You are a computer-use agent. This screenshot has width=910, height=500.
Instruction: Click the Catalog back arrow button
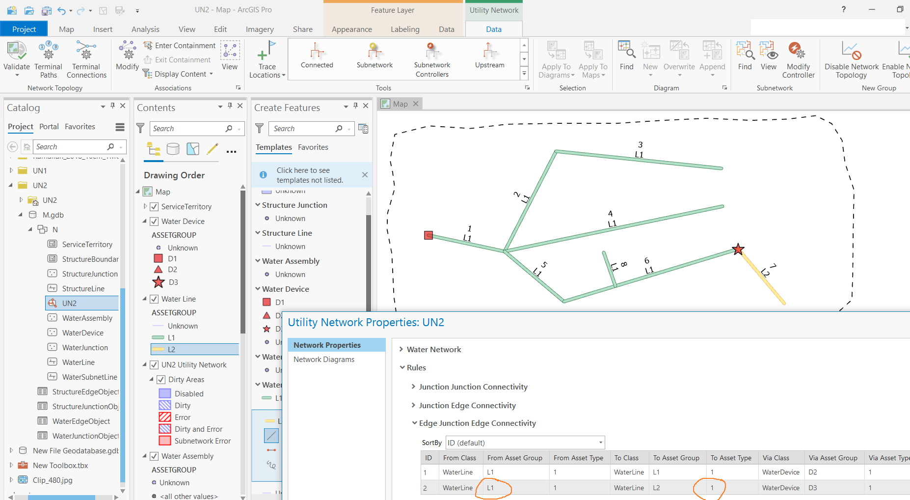pyautogui.click(x=13, y=147)
